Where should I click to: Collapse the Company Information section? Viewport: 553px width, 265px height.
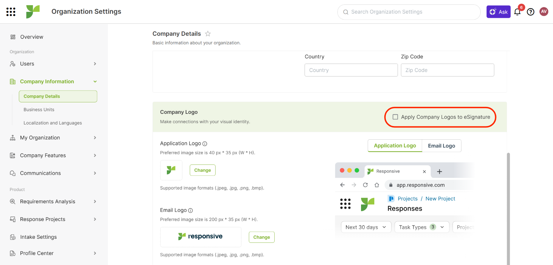[95, 82]
